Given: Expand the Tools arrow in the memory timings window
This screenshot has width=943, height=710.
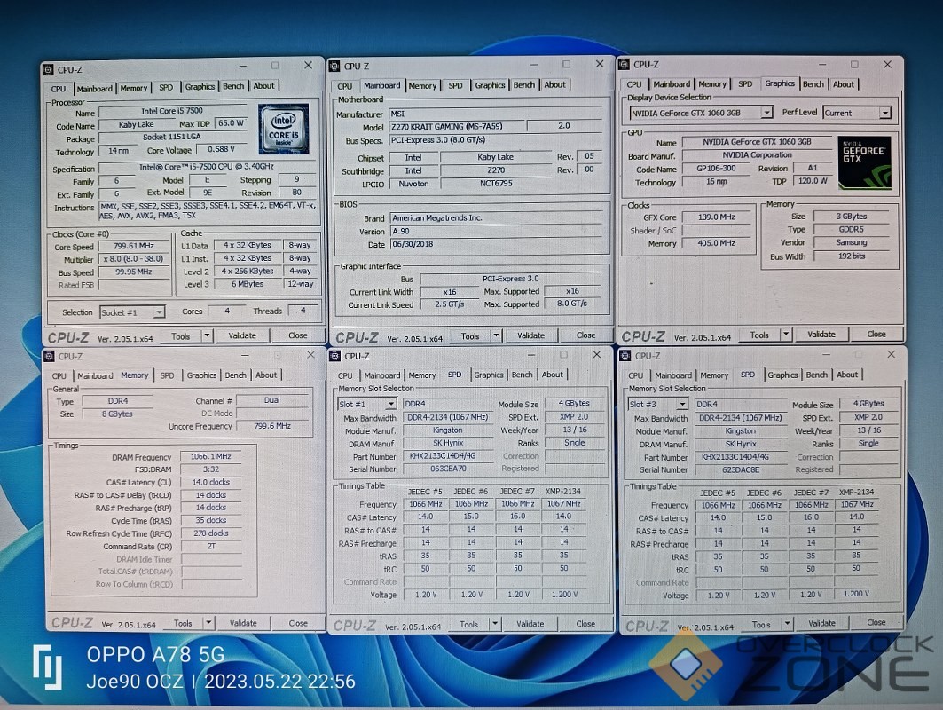Looking at the screenshot, I should pyautogui.click(x=208, y=623).
